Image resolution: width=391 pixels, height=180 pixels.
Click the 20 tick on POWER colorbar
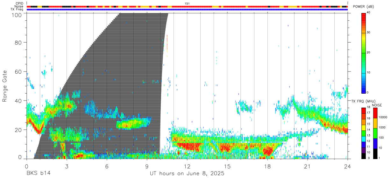point(368,52)
